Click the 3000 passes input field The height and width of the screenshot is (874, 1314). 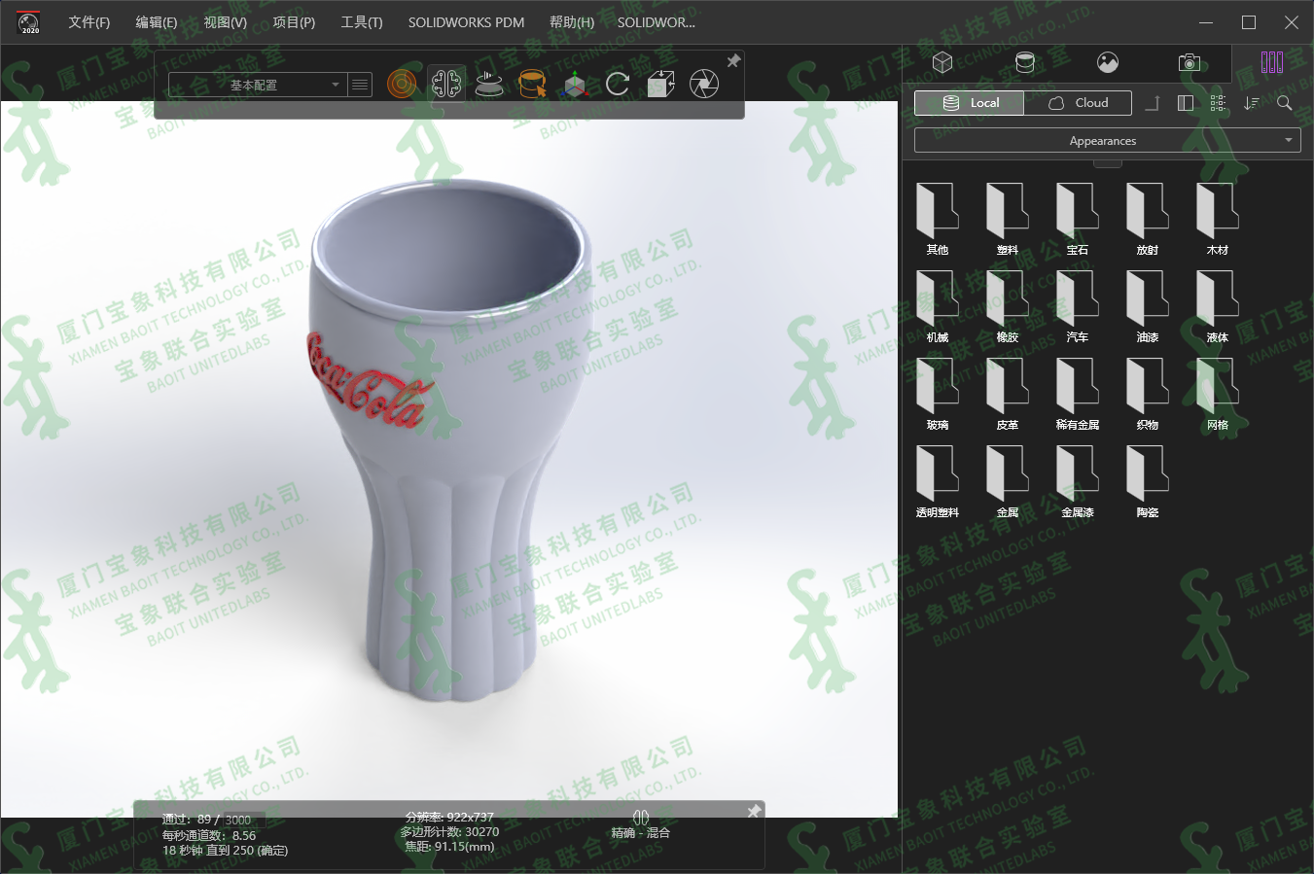click(243, 820)
